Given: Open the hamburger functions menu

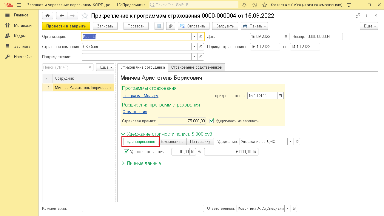Looking at the screenshot, I should (x=19, y=5).
